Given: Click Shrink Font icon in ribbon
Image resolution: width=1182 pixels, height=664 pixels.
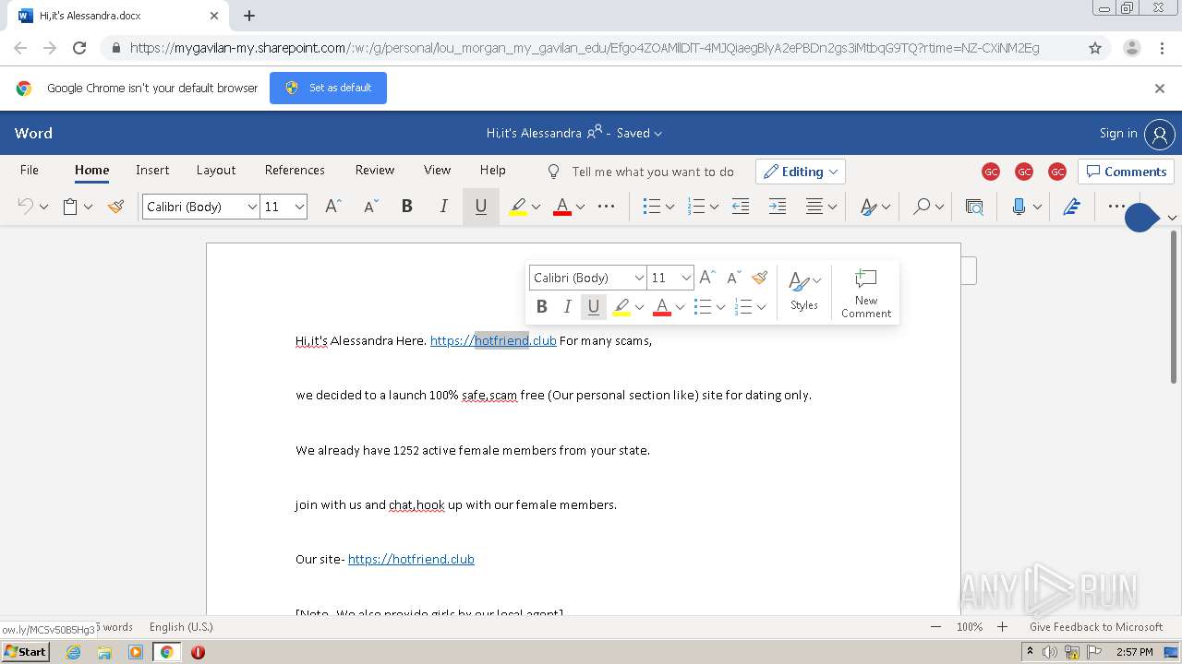Looking at the screenshot, I should 370,207.
